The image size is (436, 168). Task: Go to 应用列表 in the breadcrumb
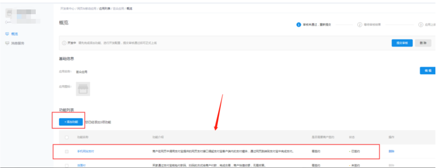pyautogui.click(x=104, y=9)
